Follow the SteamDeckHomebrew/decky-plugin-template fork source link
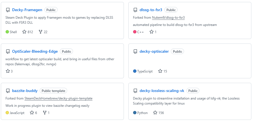This screenshot has width=255, height=126. coord(58,98)
